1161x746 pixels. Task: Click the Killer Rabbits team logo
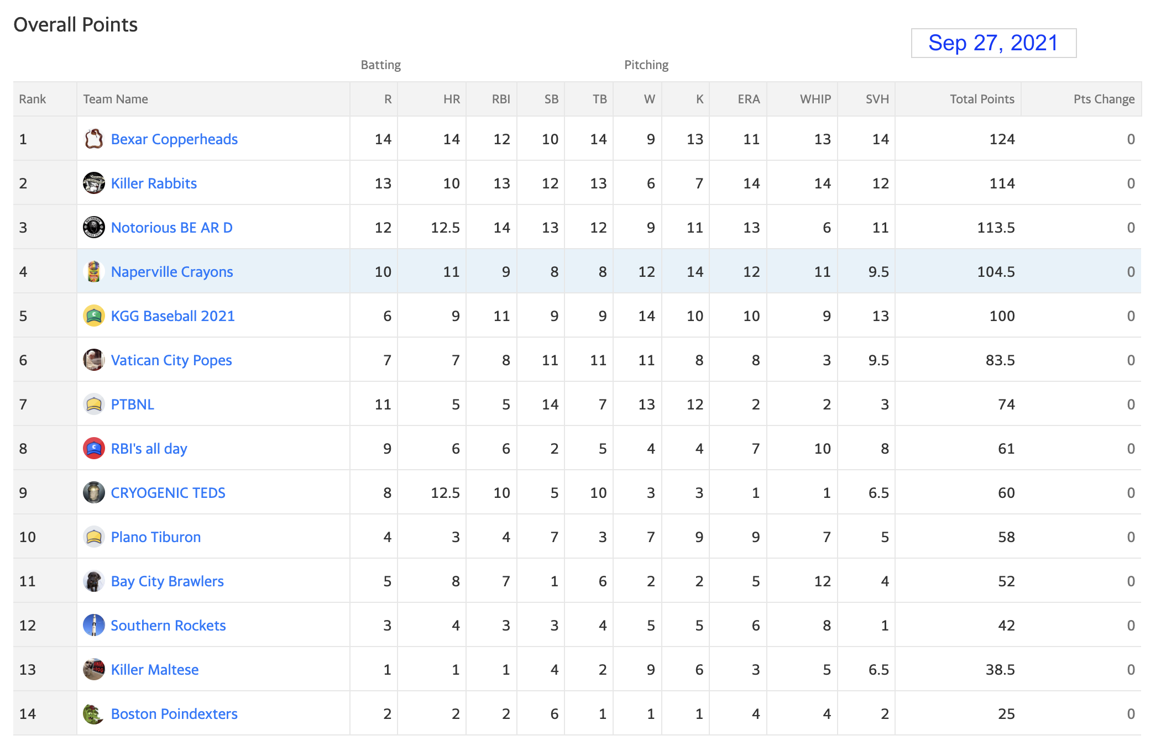tap(94, 183)
